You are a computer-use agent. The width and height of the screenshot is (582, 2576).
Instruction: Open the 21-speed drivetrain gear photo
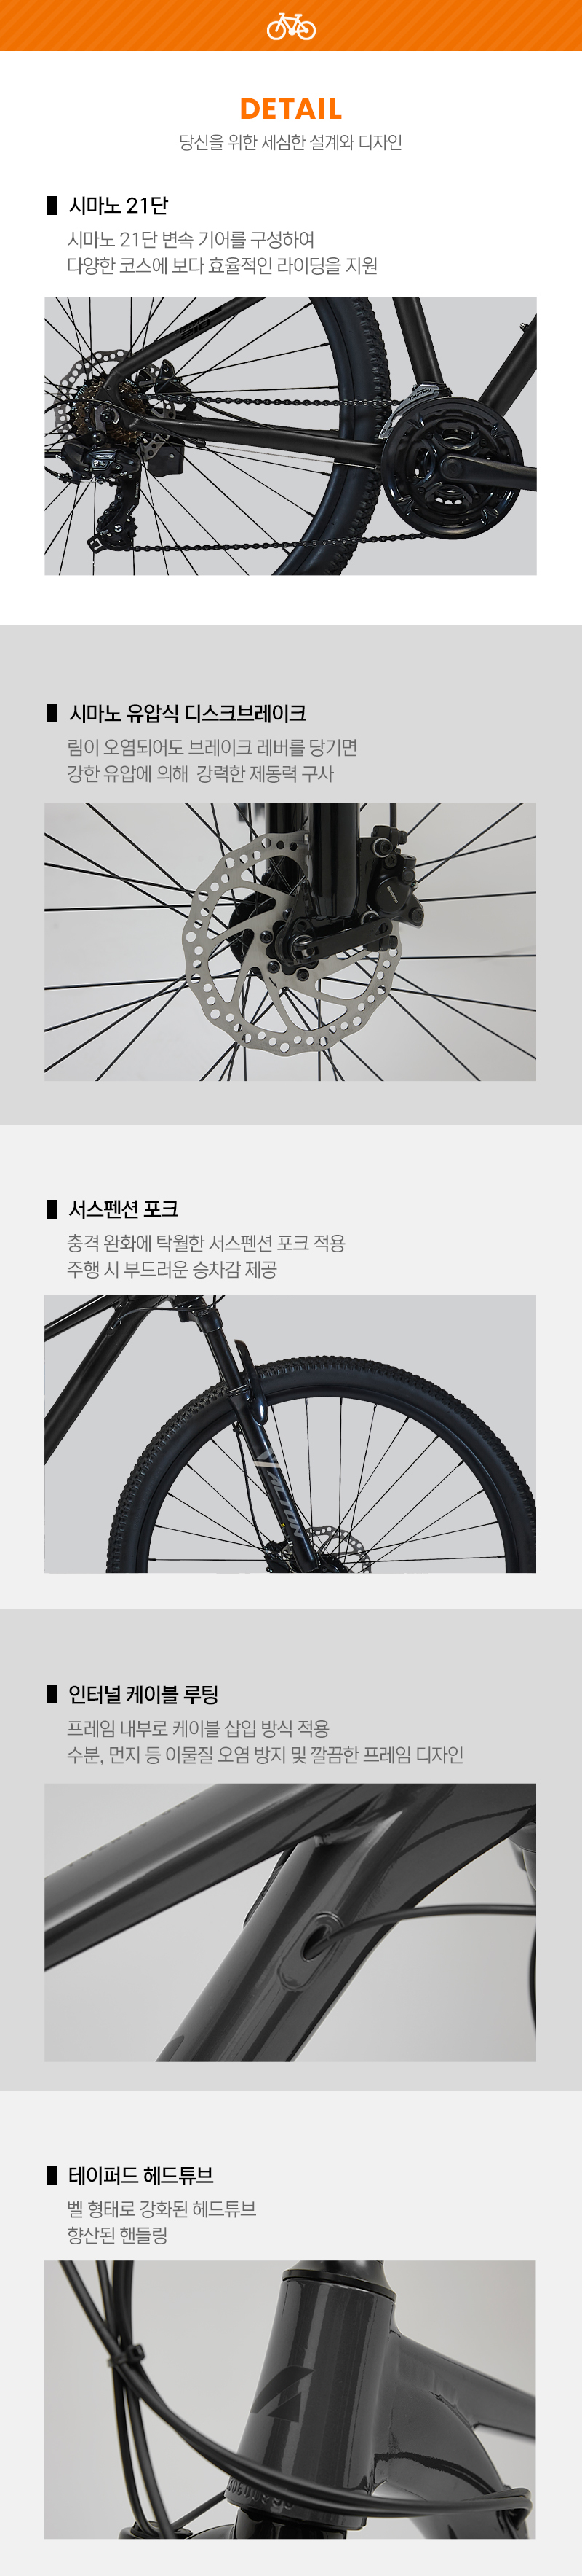(290, 436)
